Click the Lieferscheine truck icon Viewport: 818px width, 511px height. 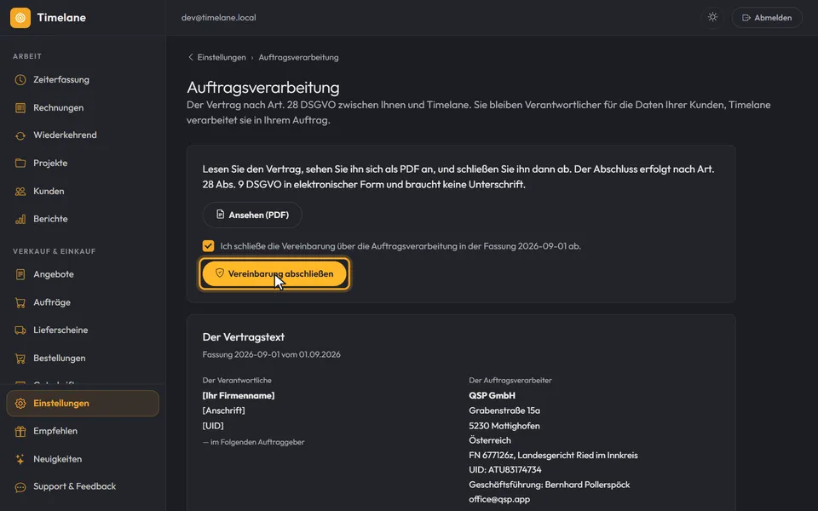coord(20,330)
